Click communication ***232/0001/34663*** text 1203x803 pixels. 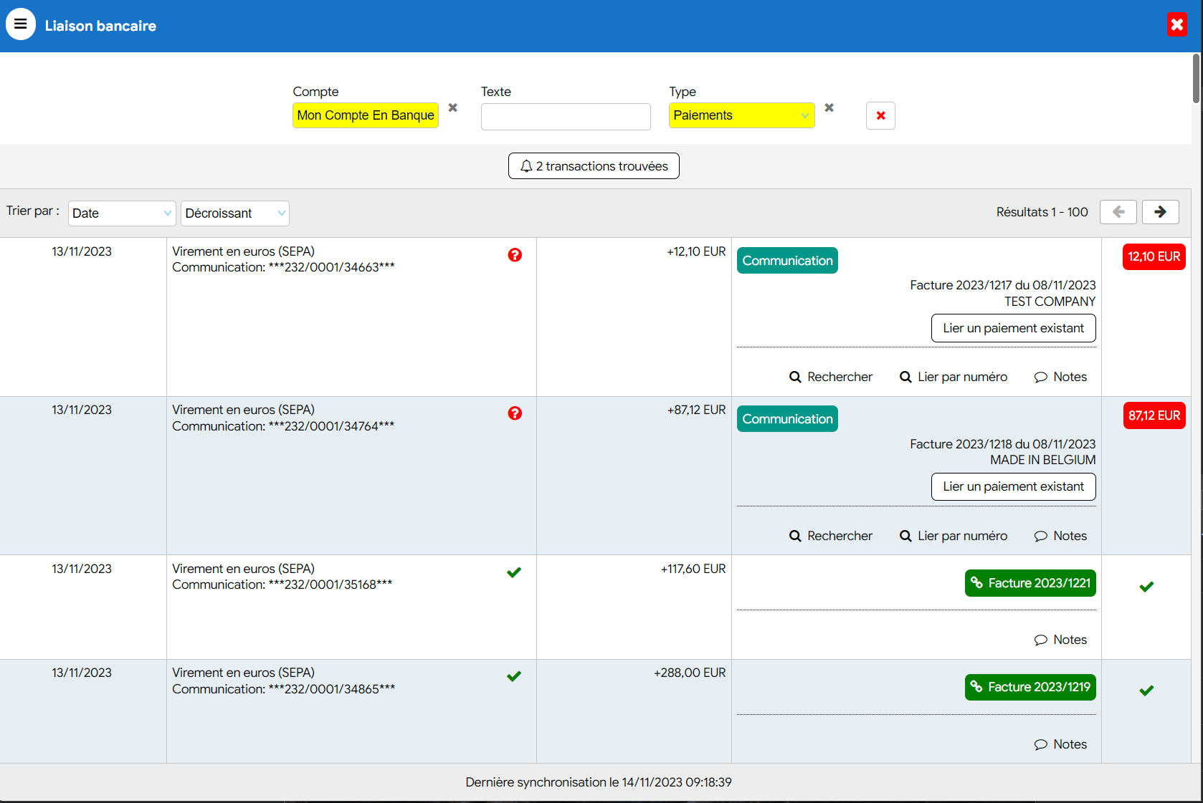point(332,267)
